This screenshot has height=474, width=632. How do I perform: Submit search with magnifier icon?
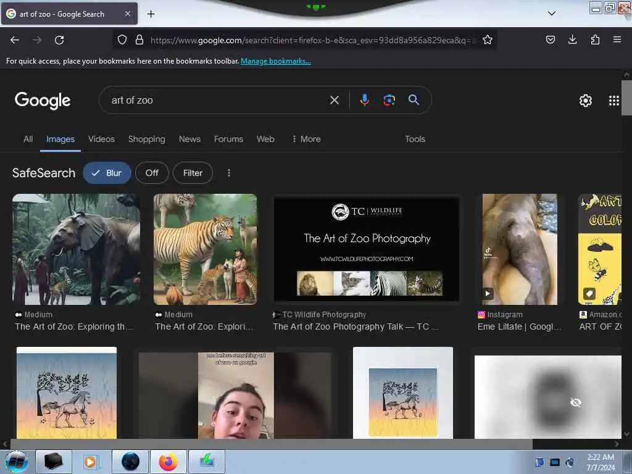pos(414,100)
